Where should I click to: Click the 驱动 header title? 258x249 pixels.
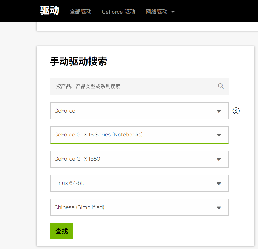(x=49, y=10)
